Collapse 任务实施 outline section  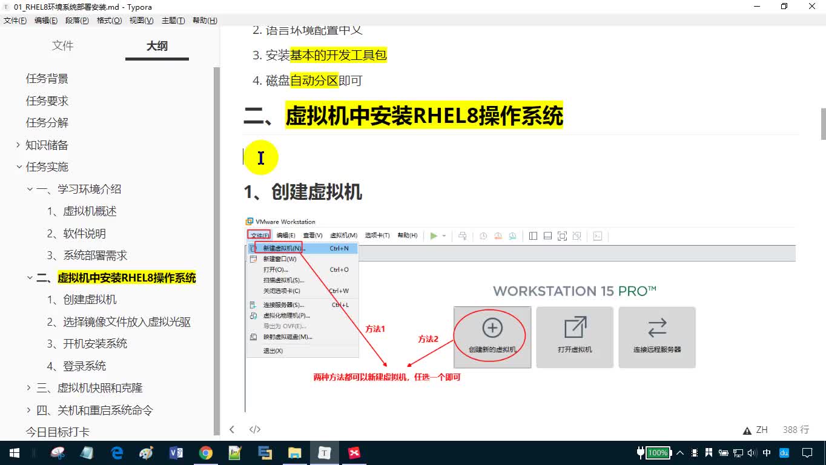click(x=18, y=167)
